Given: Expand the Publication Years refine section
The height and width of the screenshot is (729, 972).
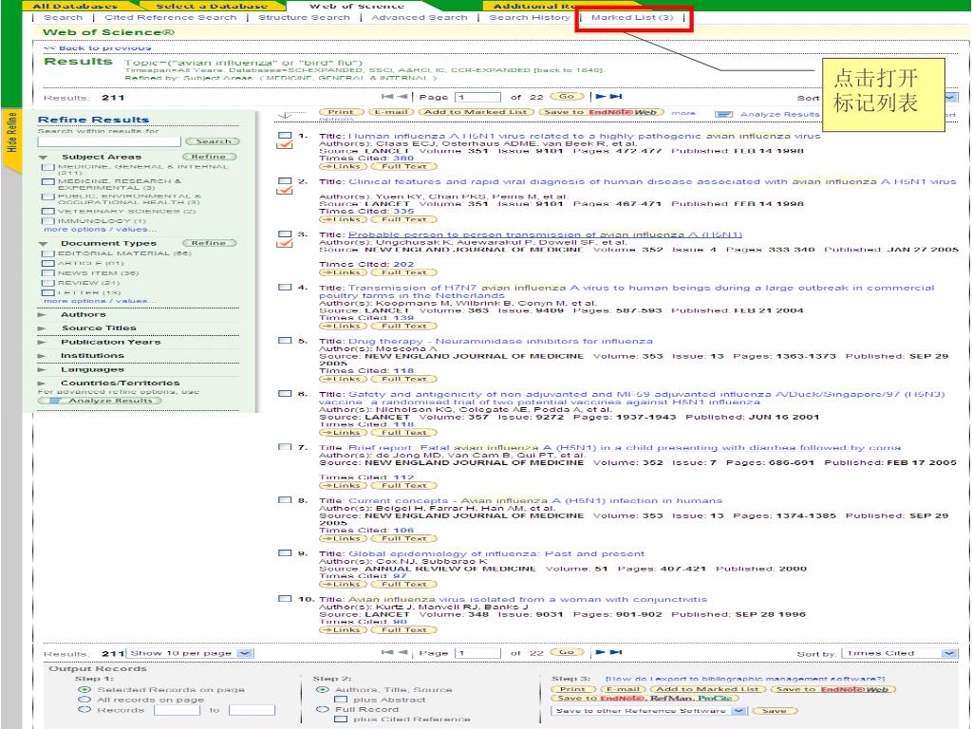Looking at the screenshot, I should 42,342.
